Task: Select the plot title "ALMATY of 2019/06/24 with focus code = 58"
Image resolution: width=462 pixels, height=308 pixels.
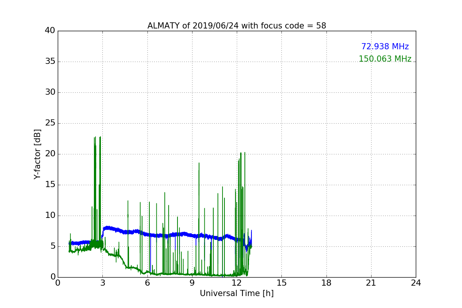Action: 237,26
